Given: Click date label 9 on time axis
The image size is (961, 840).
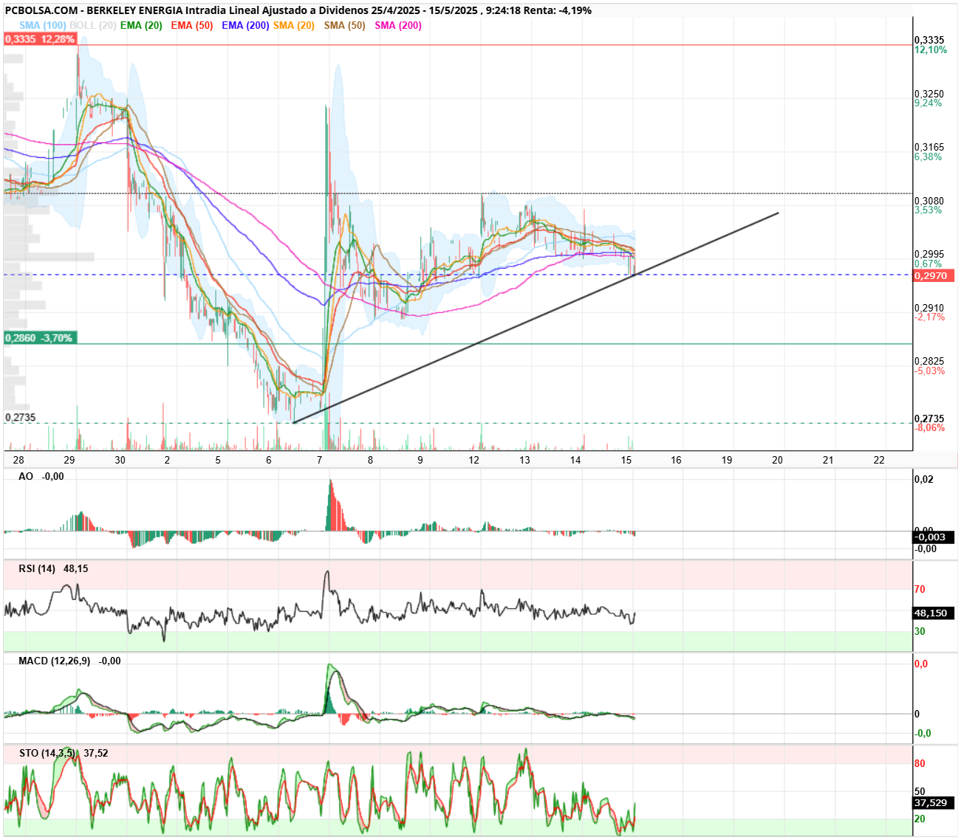Looking at the screenshot, I should pyautogui.click(x=420, y=460).
